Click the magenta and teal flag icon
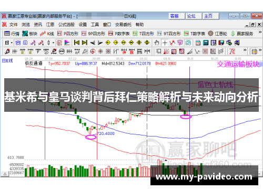This screenshot has width=263, height=190. tap(67, 43)
